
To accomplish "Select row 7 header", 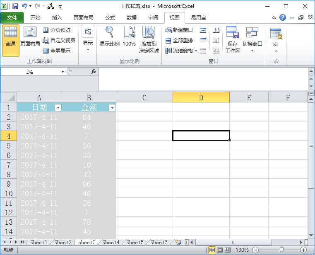I will tap(9, 165).
